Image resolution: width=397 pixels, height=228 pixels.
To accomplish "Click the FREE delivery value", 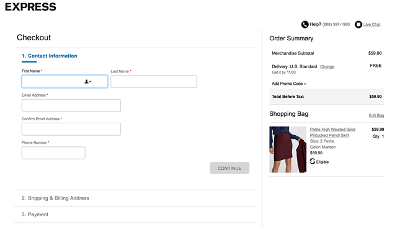I will (x=375, y=66).
